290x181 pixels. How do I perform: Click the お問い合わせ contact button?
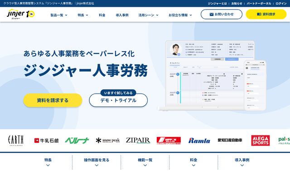(x=222, y=14)
